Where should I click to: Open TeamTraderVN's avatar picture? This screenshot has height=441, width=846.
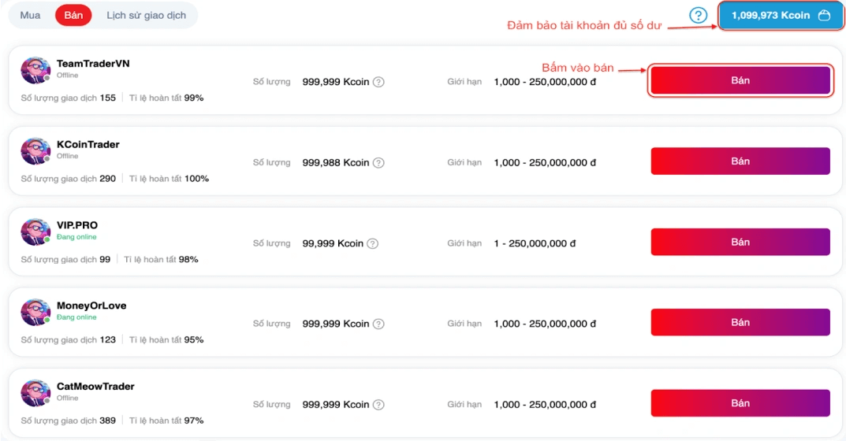coord(35,70)
